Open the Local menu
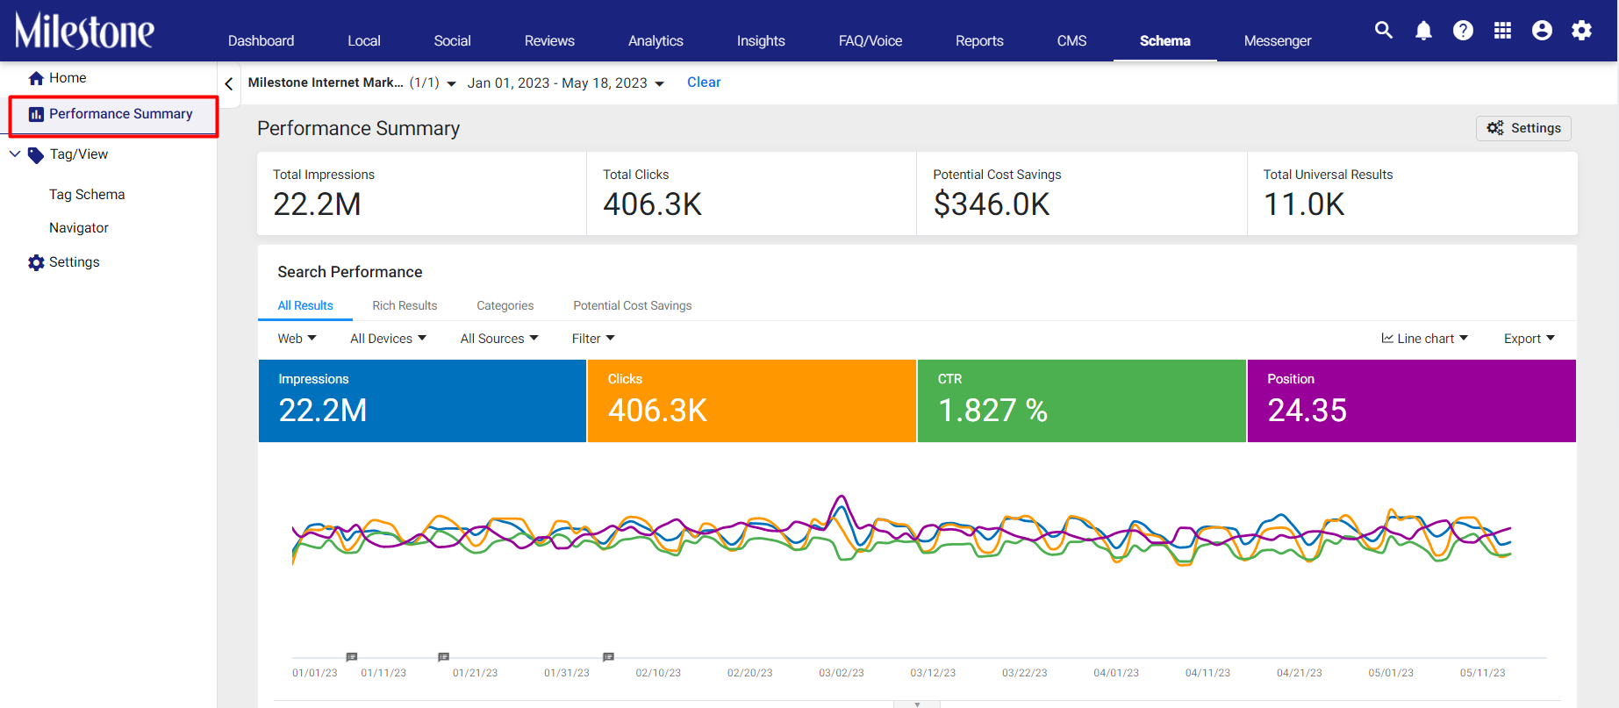 tap(363, 40)
